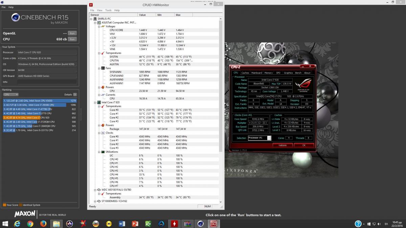Run the OpenGL test in Cinebench
The image size is (406, 228).
[72, 33]
